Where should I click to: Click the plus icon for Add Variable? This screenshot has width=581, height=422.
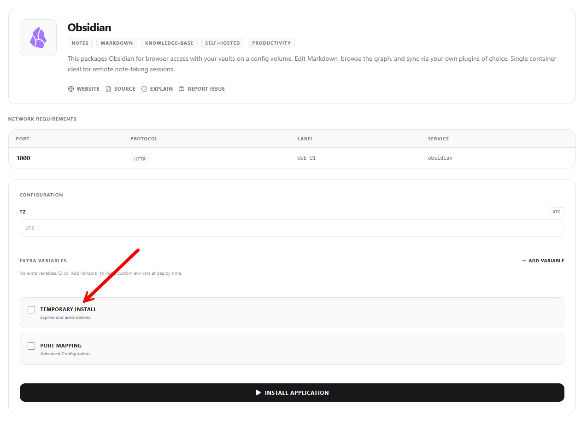pos(524,261)
